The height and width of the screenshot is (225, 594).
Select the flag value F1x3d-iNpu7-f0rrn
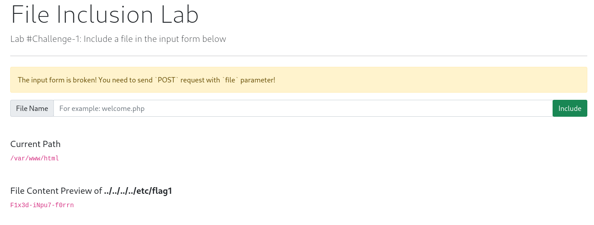point(42,205)
